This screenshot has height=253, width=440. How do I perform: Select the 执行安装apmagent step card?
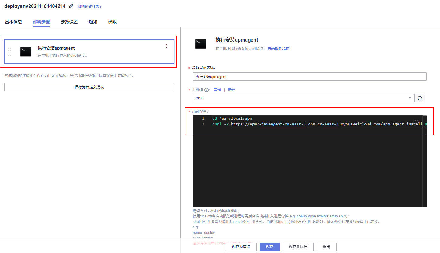[89, 52]
